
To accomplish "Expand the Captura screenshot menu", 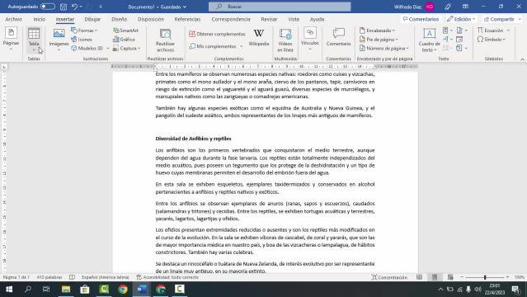I will coord(127,49).
